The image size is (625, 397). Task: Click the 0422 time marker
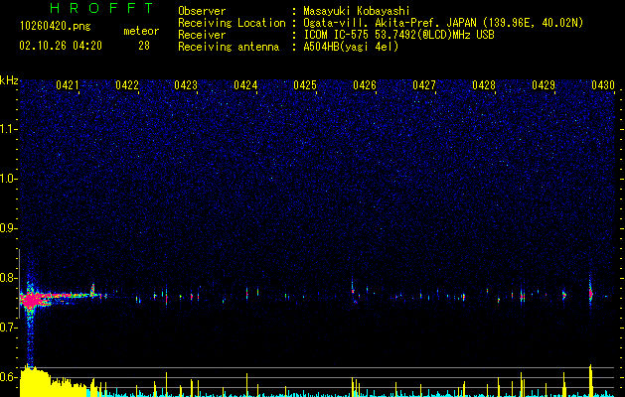point(127,84)
